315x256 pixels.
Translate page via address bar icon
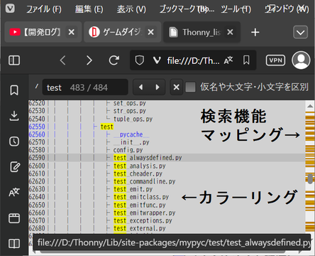[x=228, y=60]
